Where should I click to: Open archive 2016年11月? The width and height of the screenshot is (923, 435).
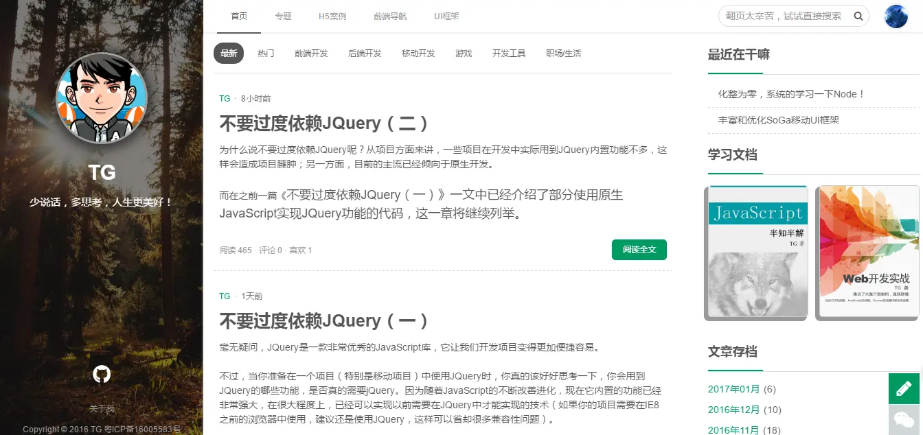point(734,430)
